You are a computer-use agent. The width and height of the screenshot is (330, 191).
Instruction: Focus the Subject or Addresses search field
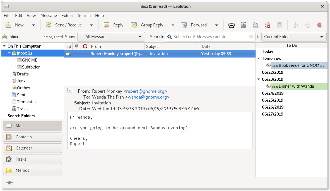click(x=210, y=37)
